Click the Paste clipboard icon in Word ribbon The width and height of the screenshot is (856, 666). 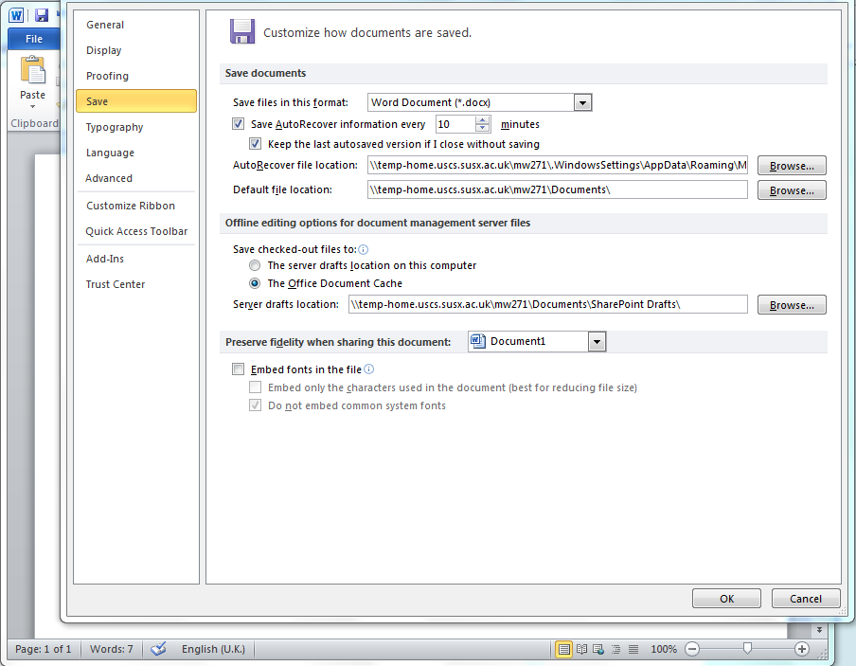(33, 71)
